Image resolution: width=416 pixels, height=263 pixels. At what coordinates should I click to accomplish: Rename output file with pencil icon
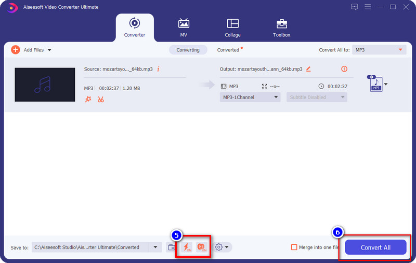tap(308, 69)
